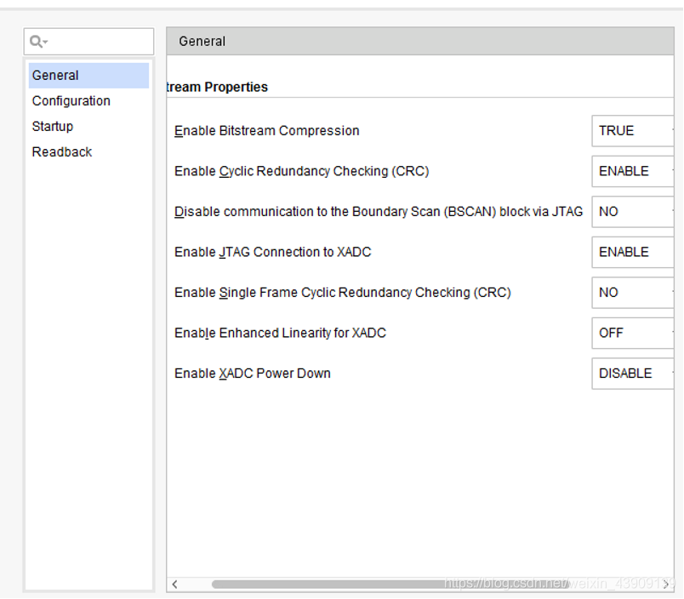Click the search magnifier icon
Image resolution: width=684 pixels, height=599 pixels.
pos(38,42)
